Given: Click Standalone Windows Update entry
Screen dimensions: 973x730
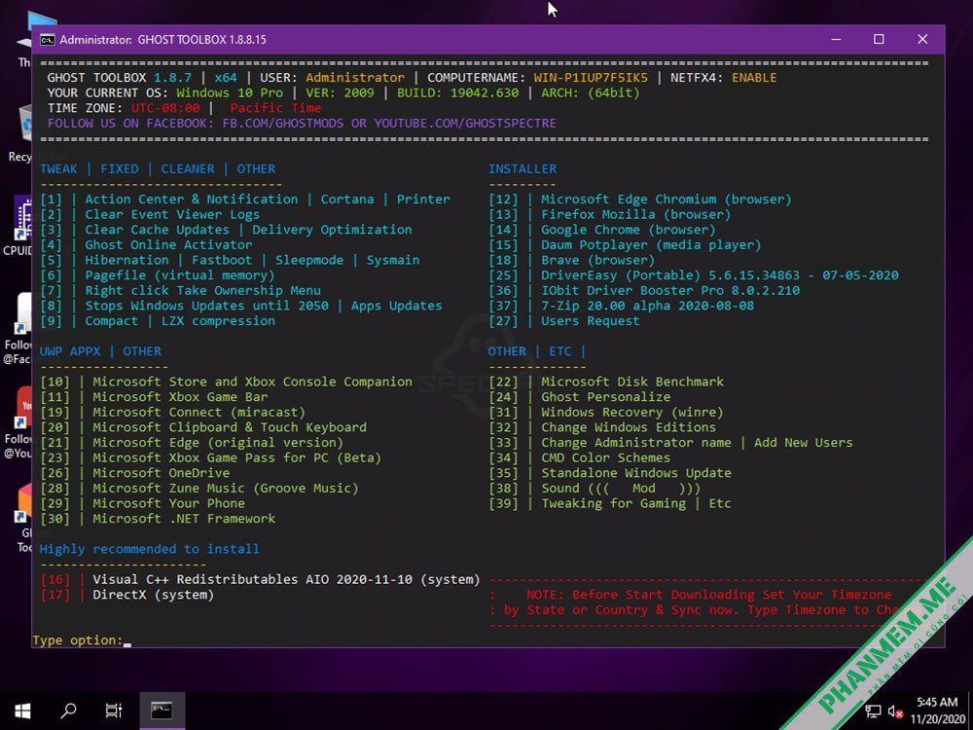Looking at the screenshot, I should (x=610, y=473).
